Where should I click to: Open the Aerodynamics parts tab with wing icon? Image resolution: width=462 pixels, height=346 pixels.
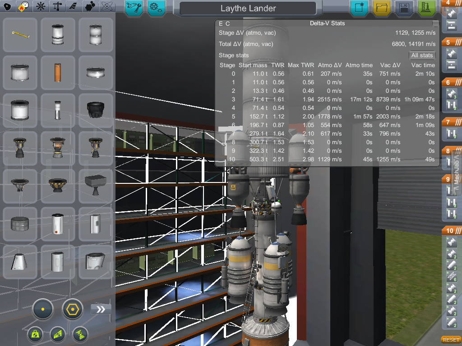74,6
